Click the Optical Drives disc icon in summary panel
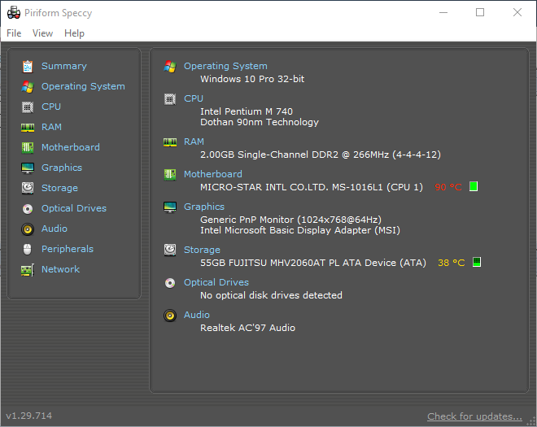 pyautogui.click(x=170, y=283)
